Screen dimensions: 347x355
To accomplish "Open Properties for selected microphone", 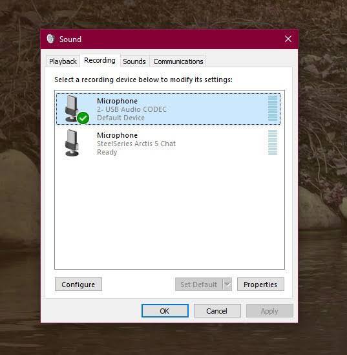I will [260, 285].
